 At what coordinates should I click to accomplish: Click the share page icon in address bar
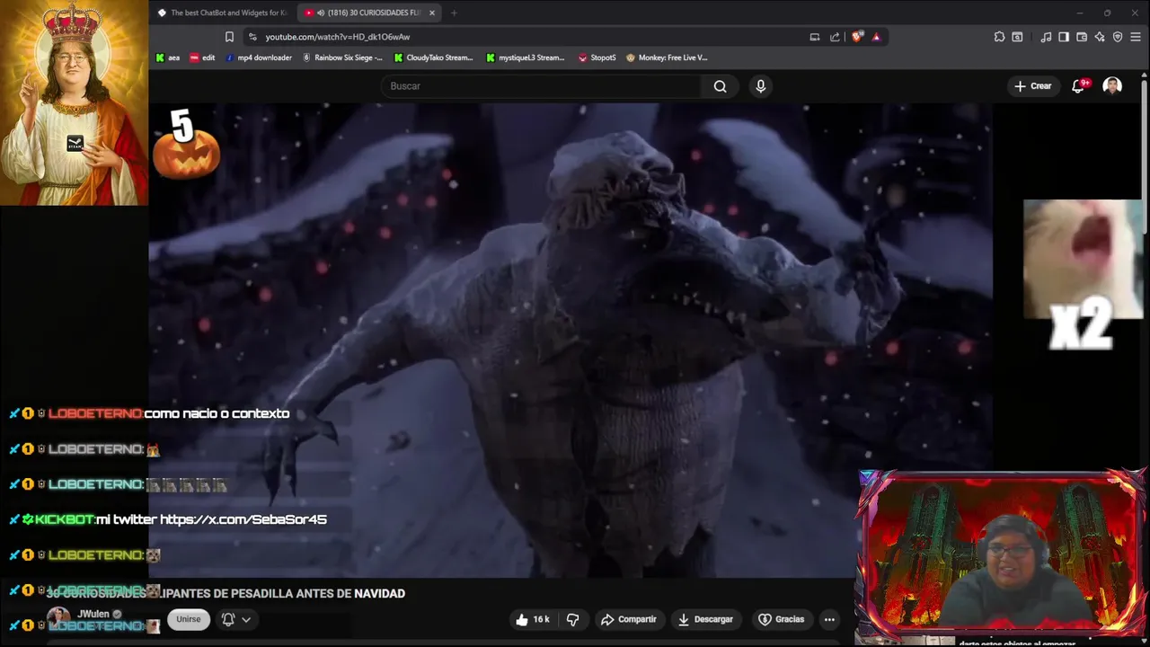(x=835, y=37)
